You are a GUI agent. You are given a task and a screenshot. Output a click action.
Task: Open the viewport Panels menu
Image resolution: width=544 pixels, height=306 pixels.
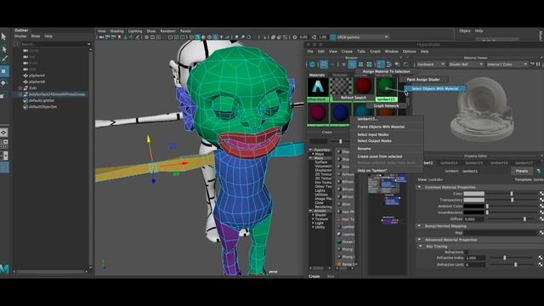(x=185, y=31)
